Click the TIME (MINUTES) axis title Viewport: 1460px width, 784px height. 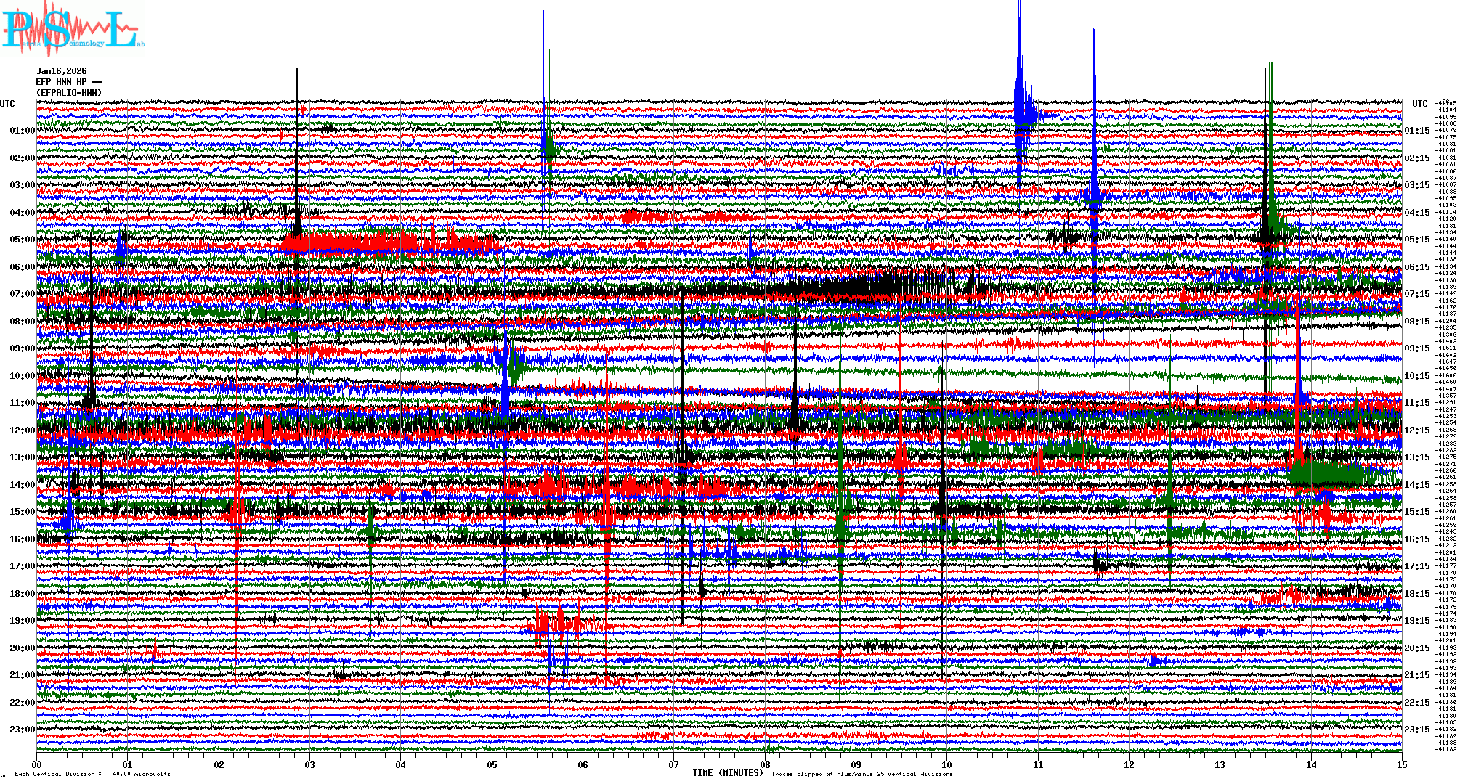[727, 773]
